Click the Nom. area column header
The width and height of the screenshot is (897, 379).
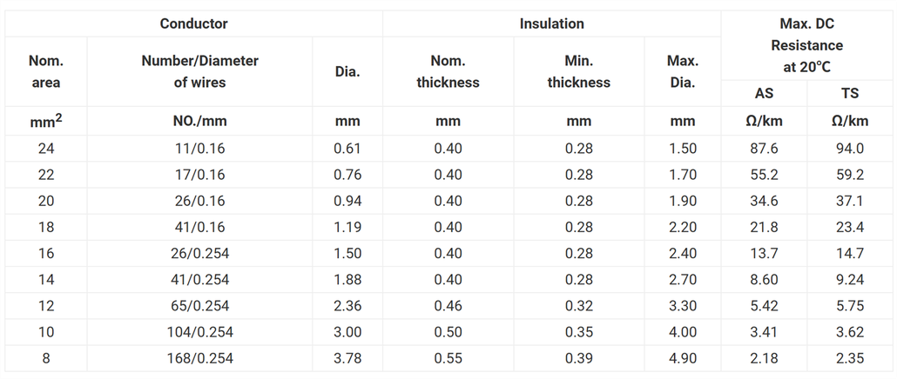(x=46, y=71)
